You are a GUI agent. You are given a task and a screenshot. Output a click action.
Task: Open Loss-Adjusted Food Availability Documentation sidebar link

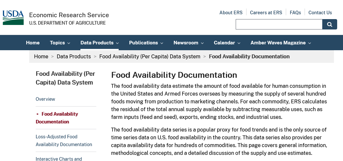(x=64, y=141)
